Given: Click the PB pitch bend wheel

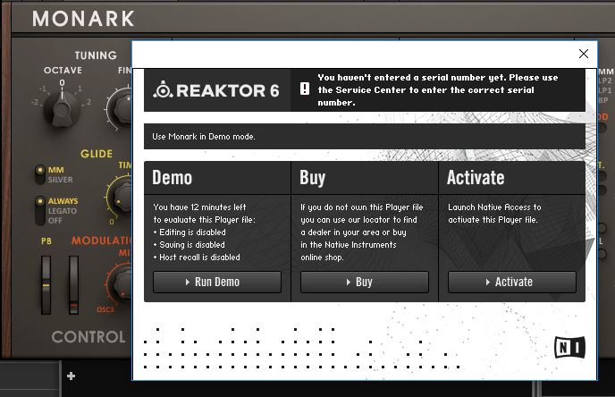Looking at the screenshot, I should coord(46,285).
